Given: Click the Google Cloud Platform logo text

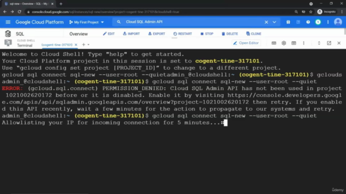Looking at the screenshot, I should [39, 22].
